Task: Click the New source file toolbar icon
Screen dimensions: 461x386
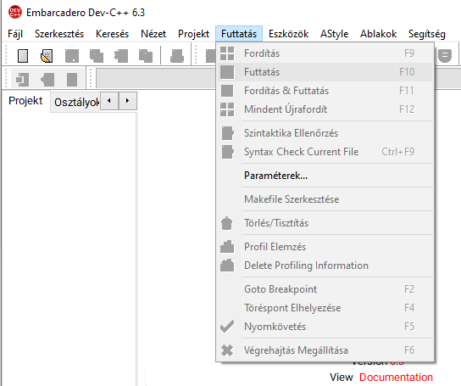Action: pyautogui.click(x=23, y=56)
